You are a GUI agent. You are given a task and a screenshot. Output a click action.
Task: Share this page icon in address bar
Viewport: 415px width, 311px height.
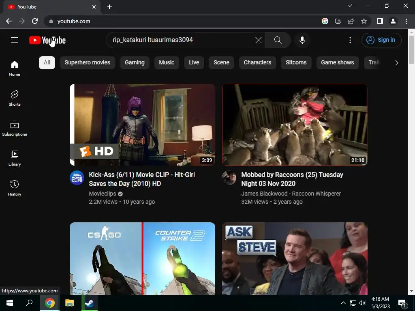point(351,21)
